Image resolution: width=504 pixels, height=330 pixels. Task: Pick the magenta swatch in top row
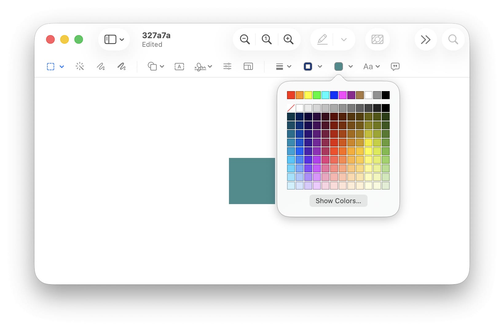343,95
